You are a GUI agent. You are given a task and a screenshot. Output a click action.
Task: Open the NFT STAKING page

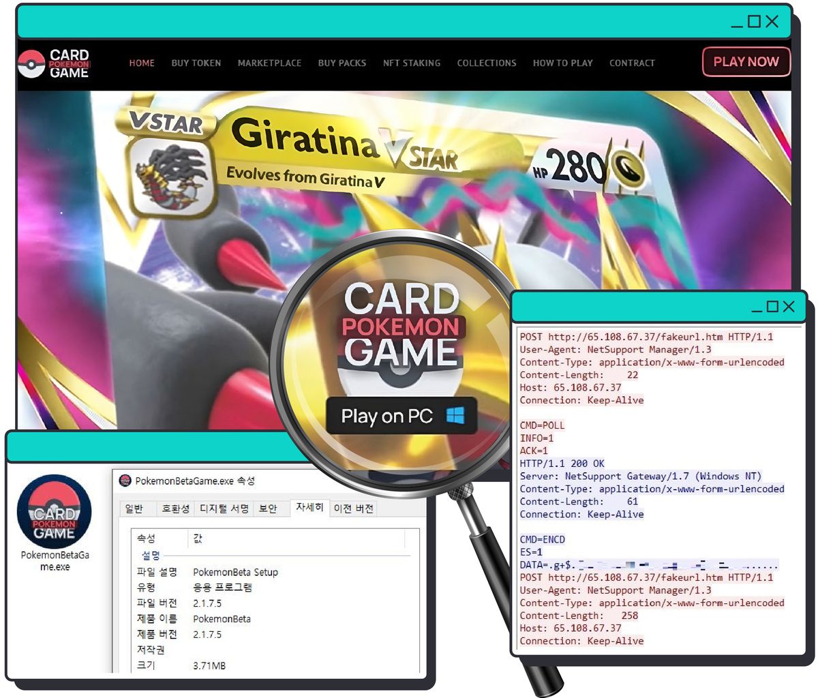coord(412,63)
